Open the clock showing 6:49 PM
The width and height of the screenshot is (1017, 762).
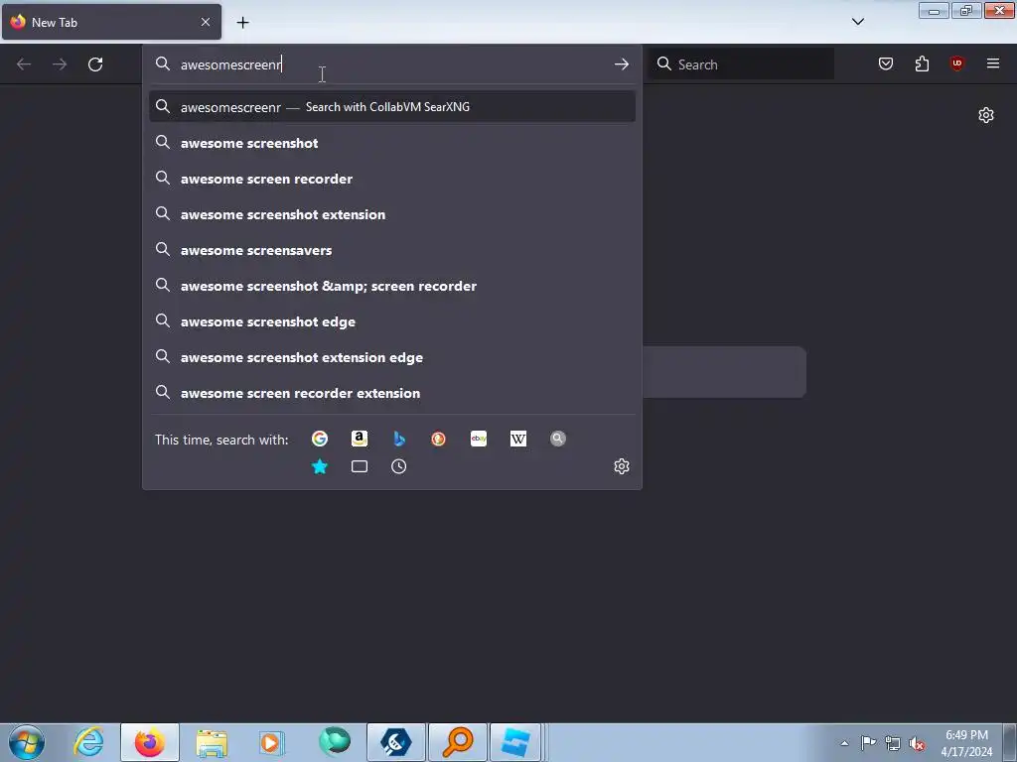click(966, 743)
